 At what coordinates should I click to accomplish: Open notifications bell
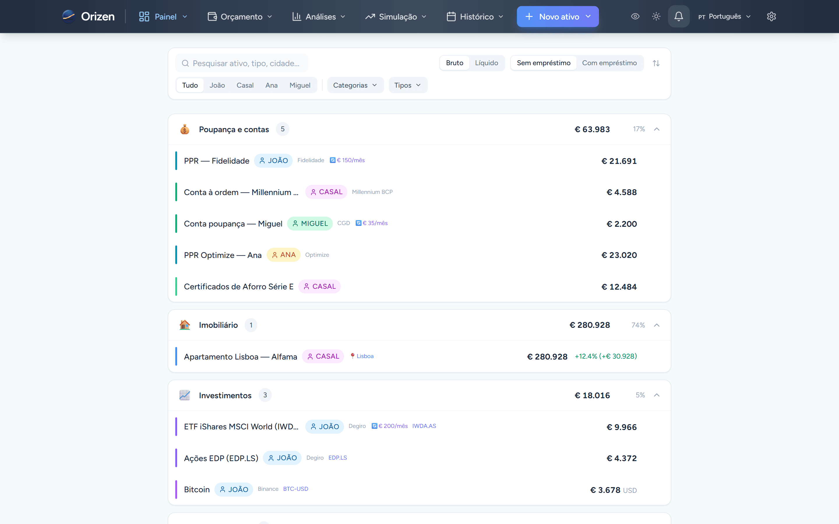[x=678, y=16]
